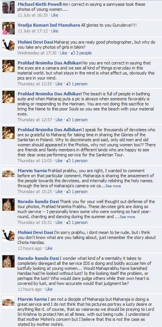Click the Thursday at 15:31 timestamp

(x=35, y=222)
